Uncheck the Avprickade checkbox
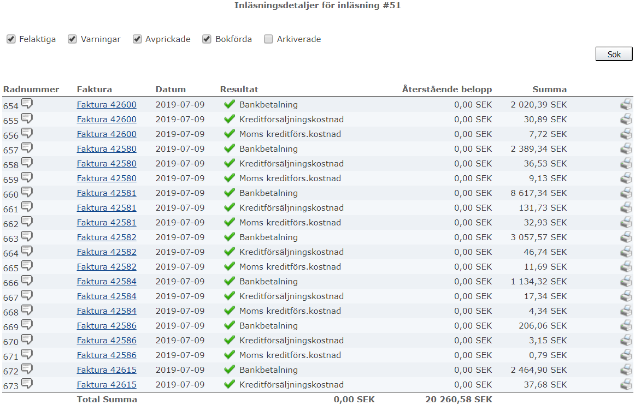The height and width of the screenshot is (405, 635). (137, 39)
